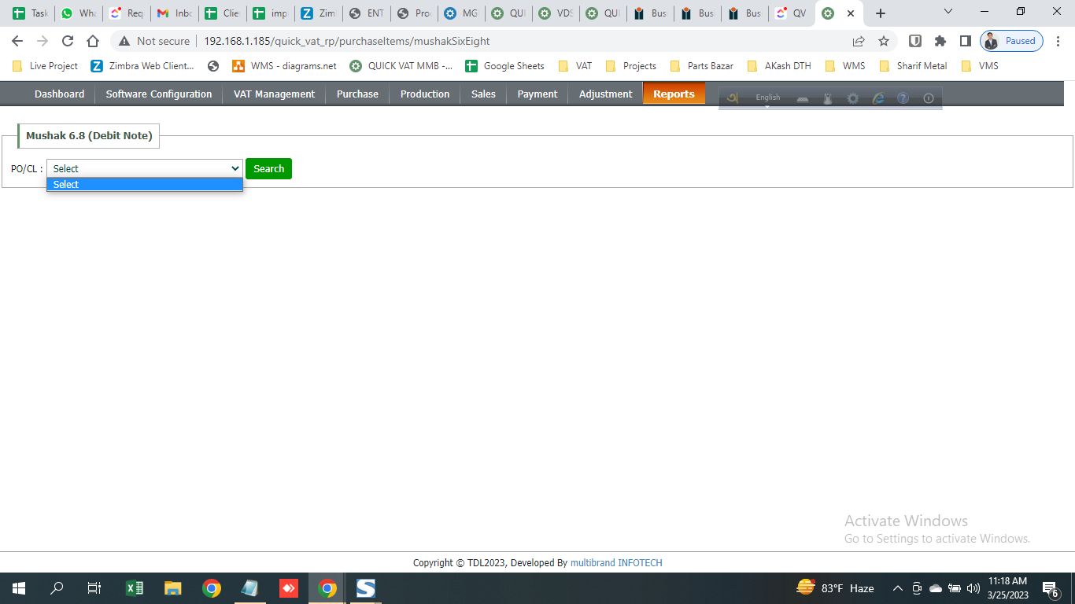Open the Adjustment menu
This screenshot has width=1075, height=604.
coord(605,94)
